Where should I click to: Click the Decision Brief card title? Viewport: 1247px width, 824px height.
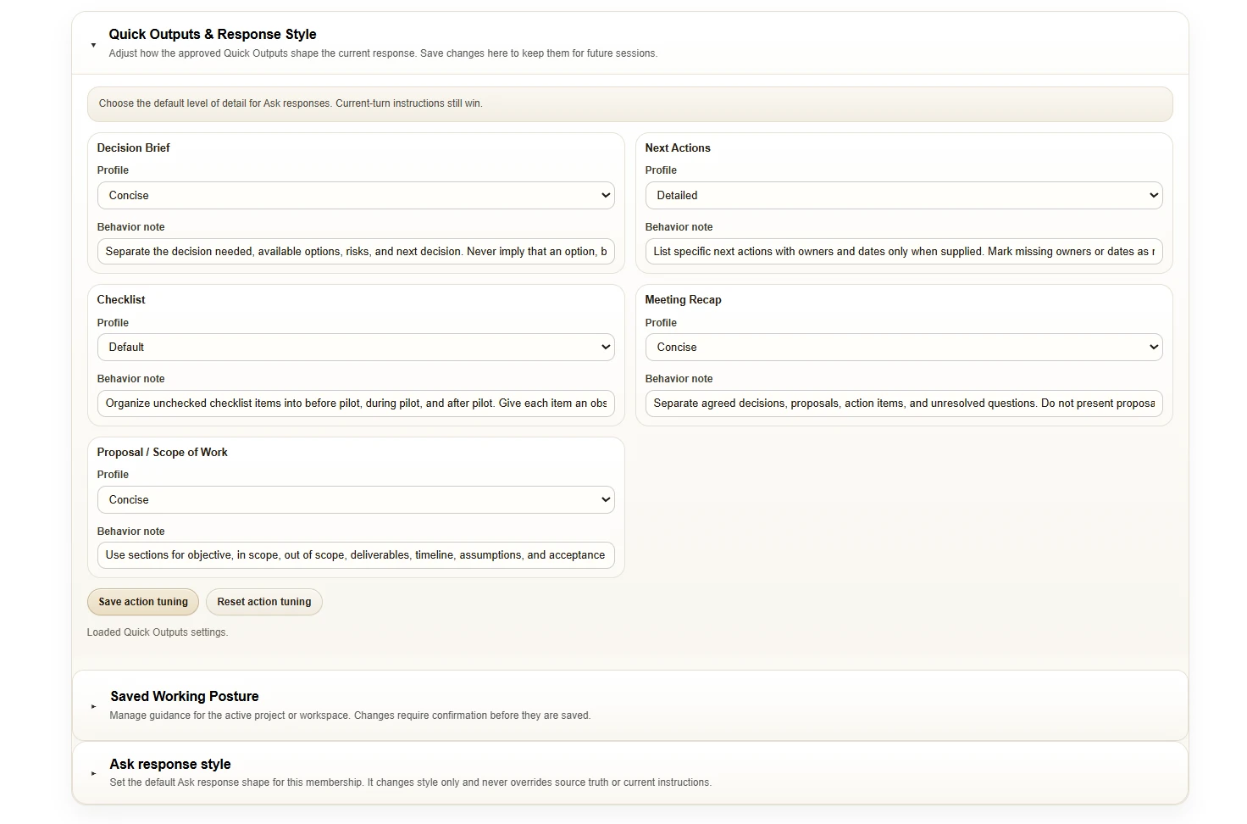134,148
